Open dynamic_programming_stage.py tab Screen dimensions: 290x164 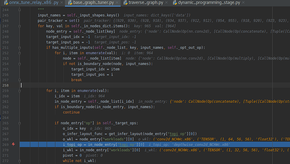point(209,3)
